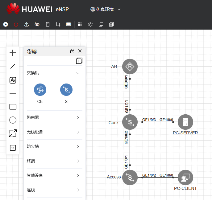Screen dimensions: 212x200
Task: Select the Core switch node
Action: tap(130, 122)
